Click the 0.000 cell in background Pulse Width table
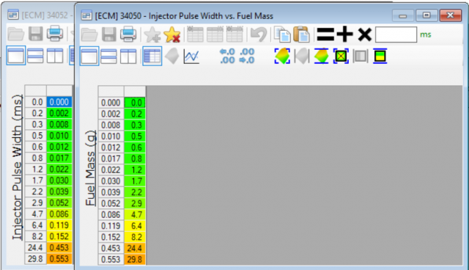469x270 pixels. (x=59, y=102)
